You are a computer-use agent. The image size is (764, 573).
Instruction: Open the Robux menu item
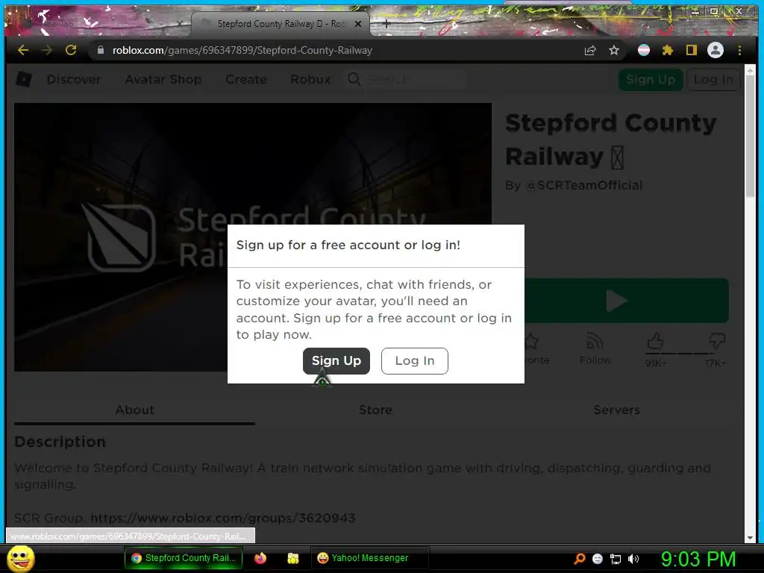click(310, 79)
